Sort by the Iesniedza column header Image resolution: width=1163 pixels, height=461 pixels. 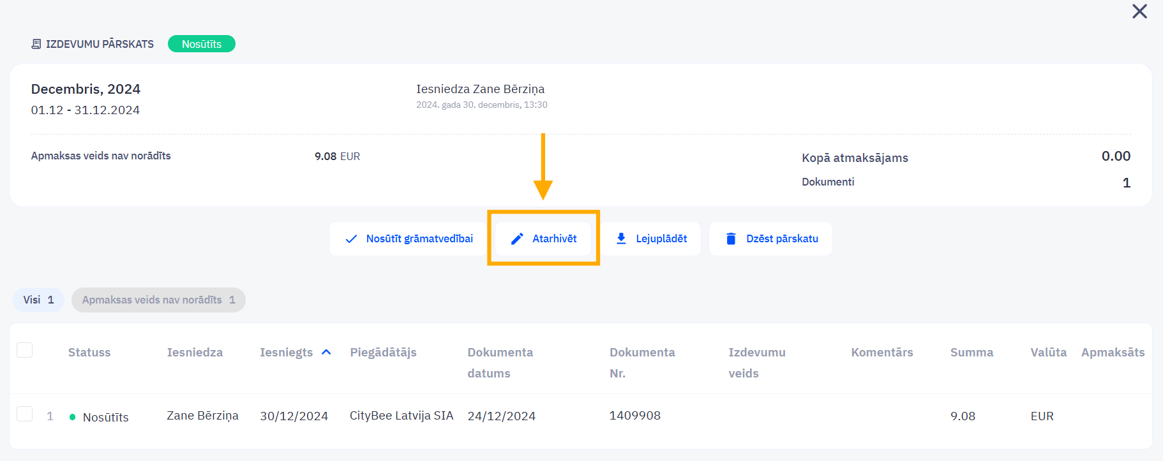click(x=195, y=353)
